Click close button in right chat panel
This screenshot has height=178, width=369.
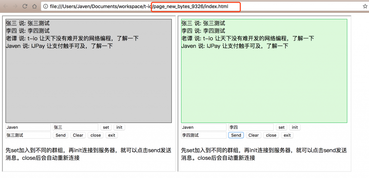(x=271, y=135)
